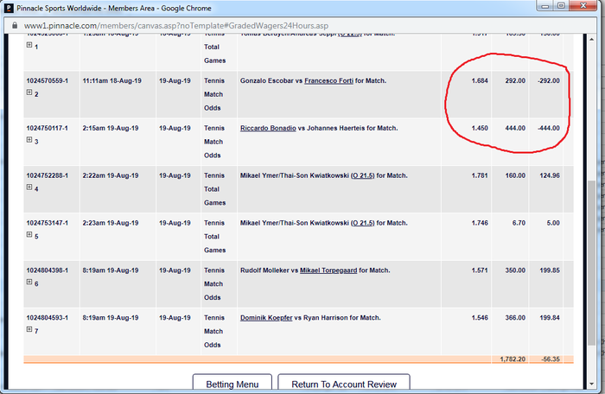Click the win amount 124.96
The image size is (605, 394).
pyautogui.click(x=550, y=175)
